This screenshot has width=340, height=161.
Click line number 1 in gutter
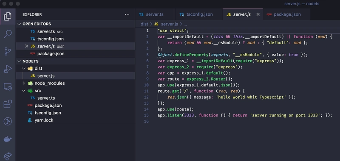click(x=147, y=31)
